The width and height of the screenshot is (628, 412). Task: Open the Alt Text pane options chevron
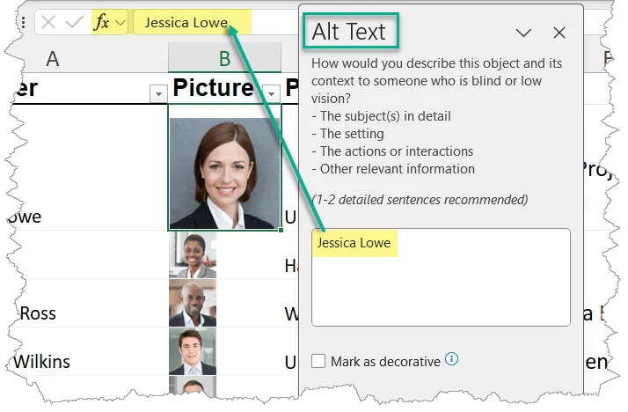[x=523, y=33]
